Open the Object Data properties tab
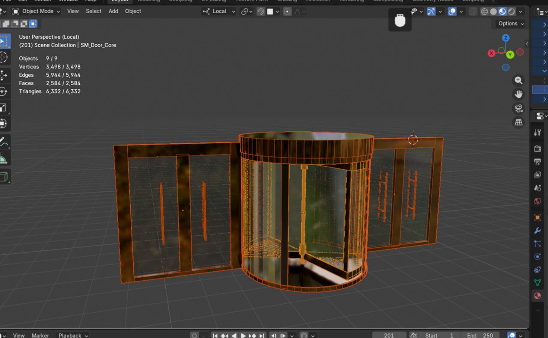This screenshot has height=338, width=548. tap(538, 283)
